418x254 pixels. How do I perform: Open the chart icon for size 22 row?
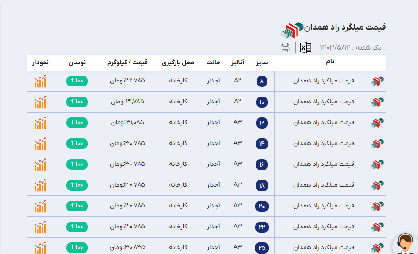40,227
